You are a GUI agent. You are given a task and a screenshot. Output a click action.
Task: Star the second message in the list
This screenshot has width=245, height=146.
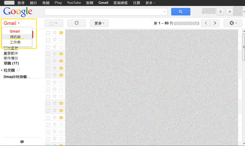[54, 40]
